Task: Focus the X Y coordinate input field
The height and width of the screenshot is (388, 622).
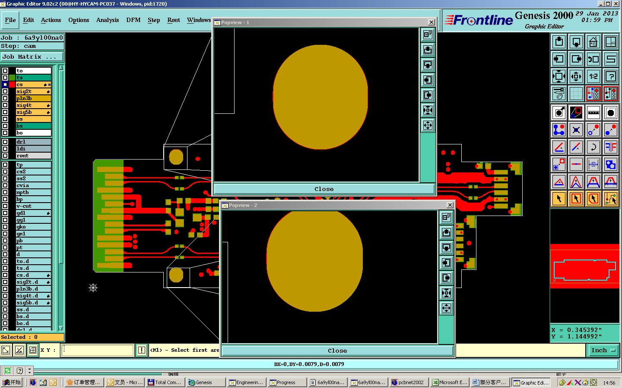Action: (x=98, y=350)
